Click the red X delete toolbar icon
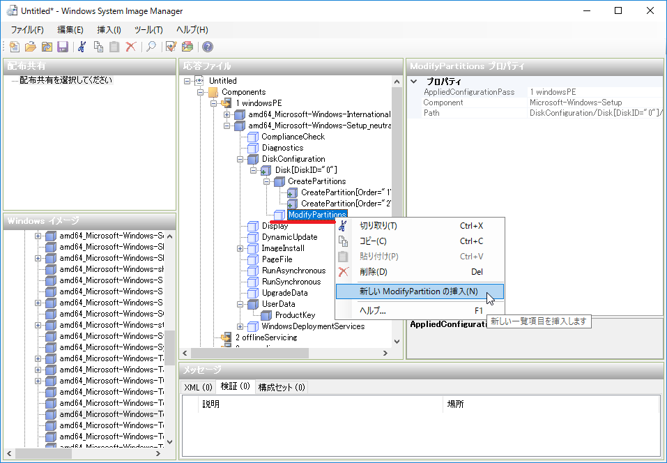Viewport: 667px width, 463px height. click(x=130, y=47)
